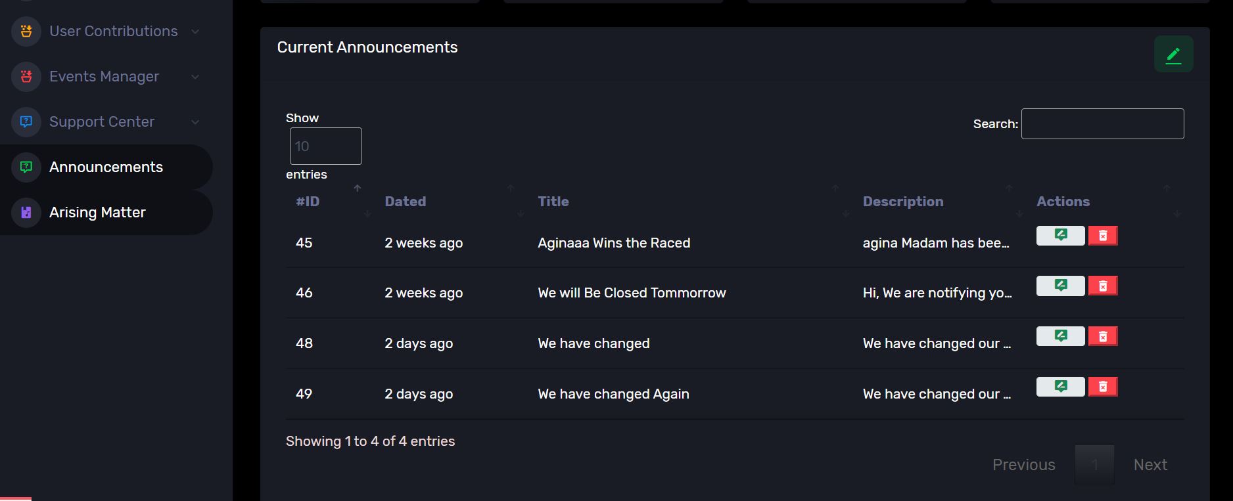Sort table by the Dated column
This screenshot has width=1233, height=501.
point(406,202)
